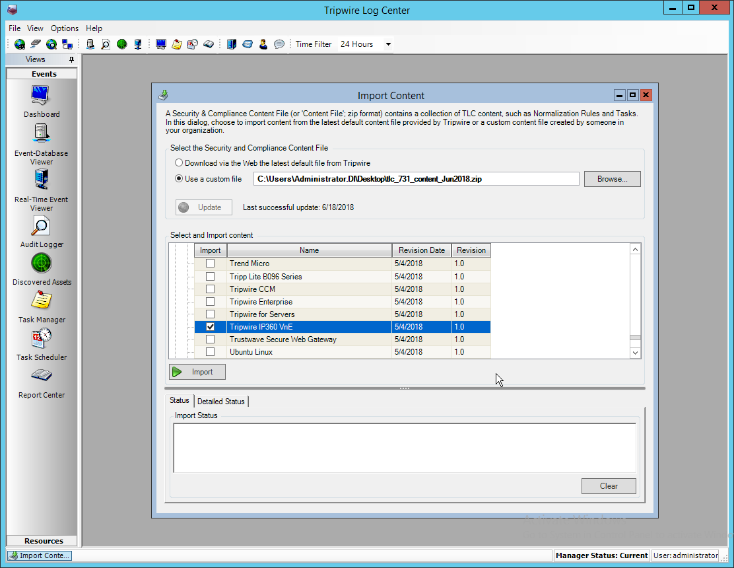The image size is (734, 568).
Task: Click the Import button with green arrow
Action: click(x=197, y=372)
